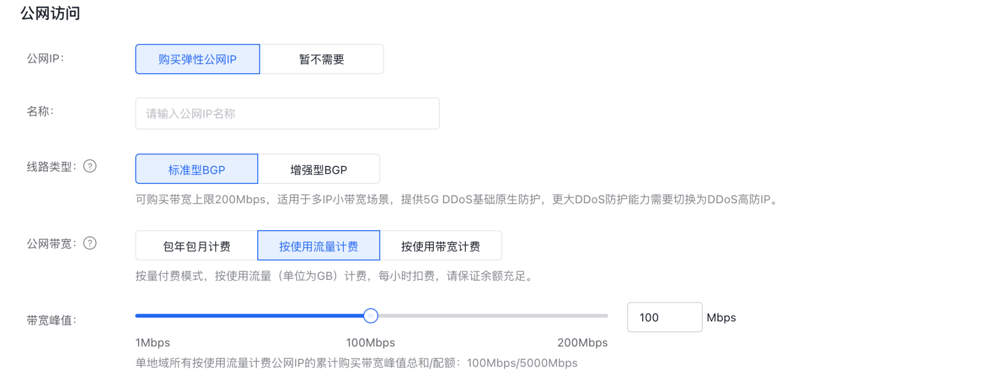Select 标准型BGP line type
This screenshot has width=996, height=381.
click(197, 169)
